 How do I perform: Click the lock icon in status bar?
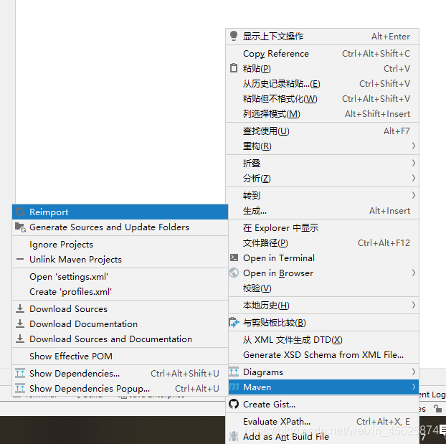[437, 409]
